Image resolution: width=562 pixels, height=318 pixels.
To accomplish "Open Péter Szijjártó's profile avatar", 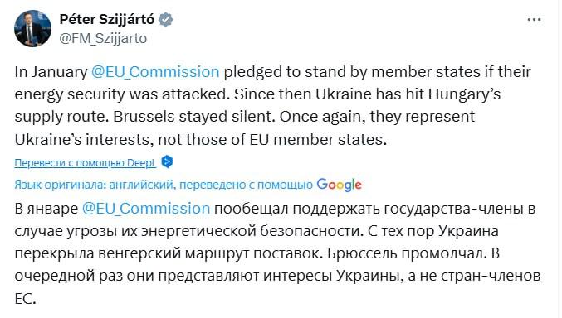I will (32, 28).
